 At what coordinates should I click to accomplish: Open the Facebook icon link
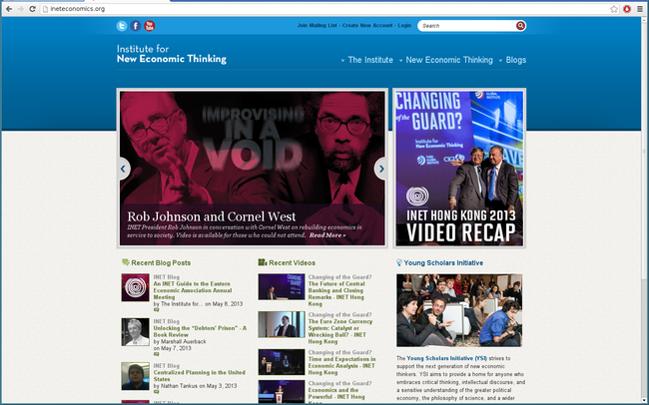click(136, 26)
